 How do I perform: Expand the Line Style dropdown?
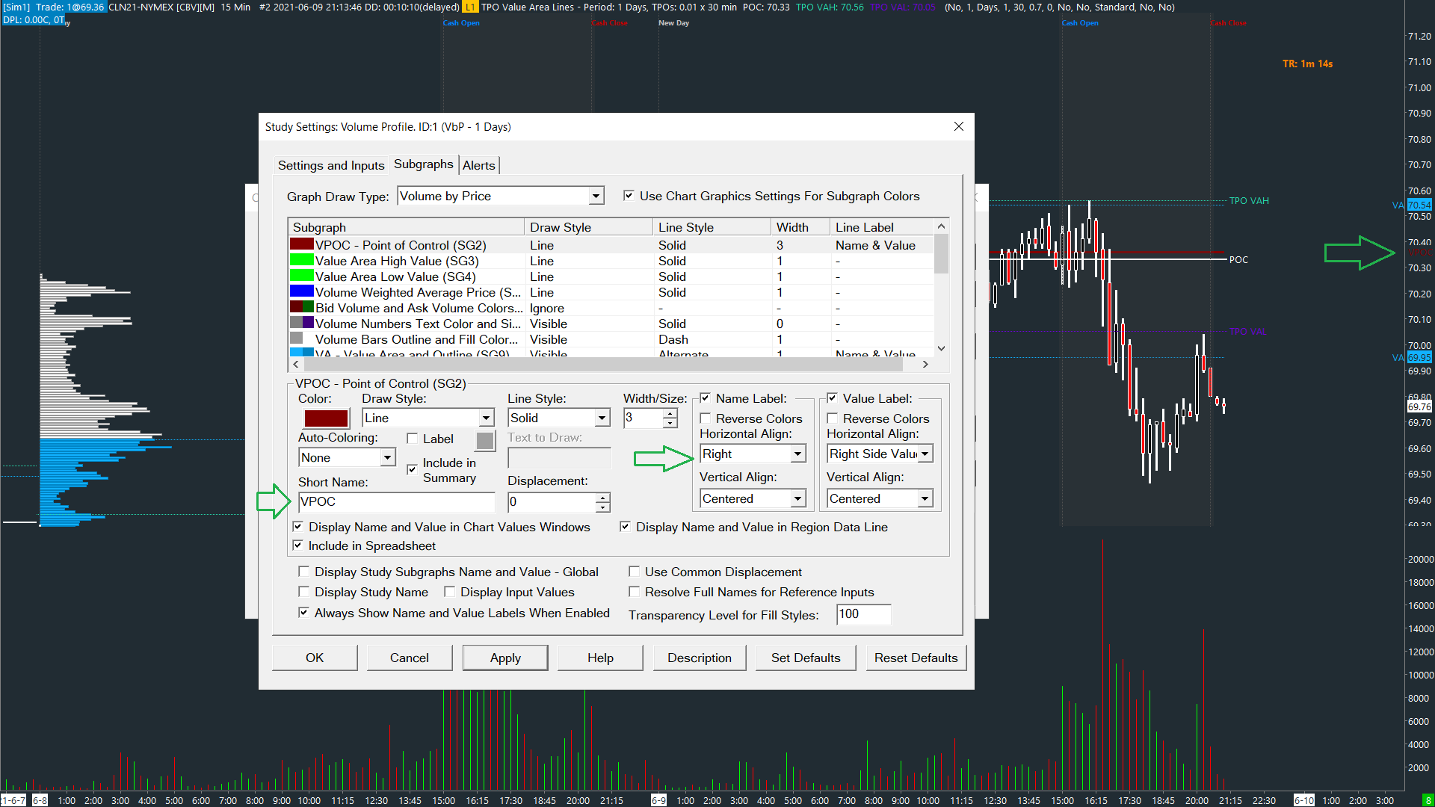click(x=602, y=418)
